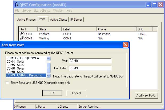The width and height of the screenshot is (165, 110).
Task: Click the QPST Configuration title bar icon
Action: (x=16, y=5)
